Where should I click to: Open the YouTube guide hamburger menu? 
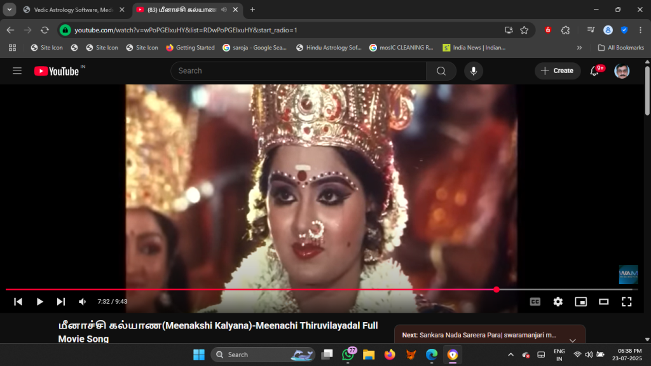click(17, 71)
